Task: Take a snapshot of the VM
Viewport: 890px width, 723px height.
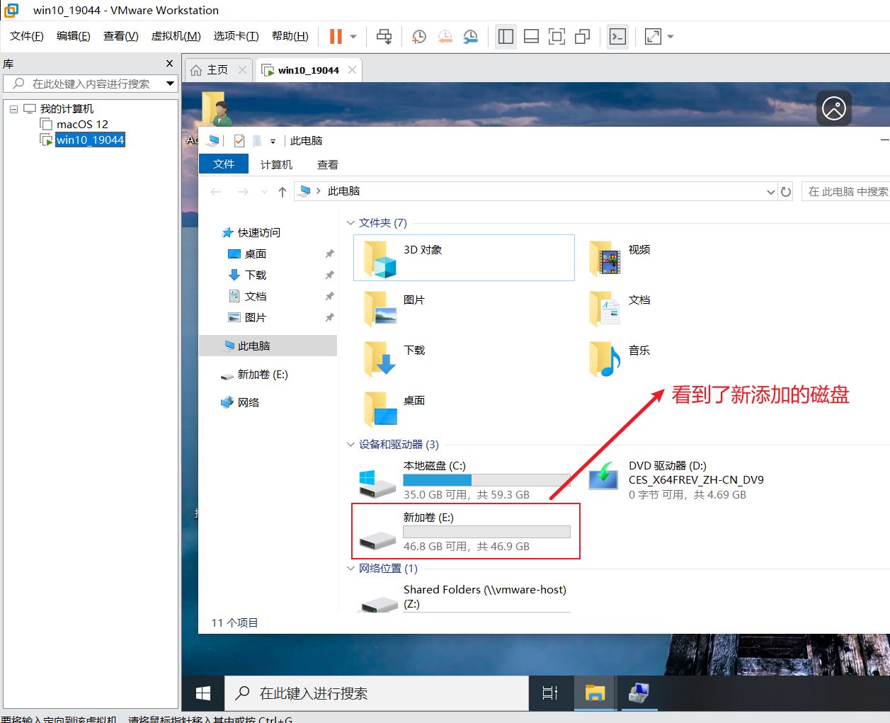Action: pyautogui.click(x=419, y=36)
